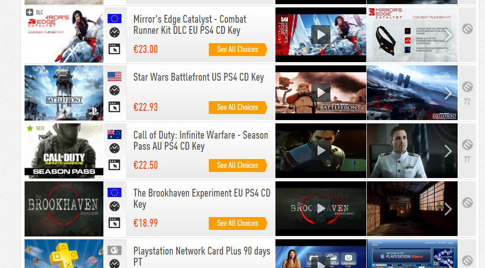The width and height of the screenshot is (485, 268).
Task: Click the browser window icon in Mirror's Edge row
Action: click(x=115, y=49)
